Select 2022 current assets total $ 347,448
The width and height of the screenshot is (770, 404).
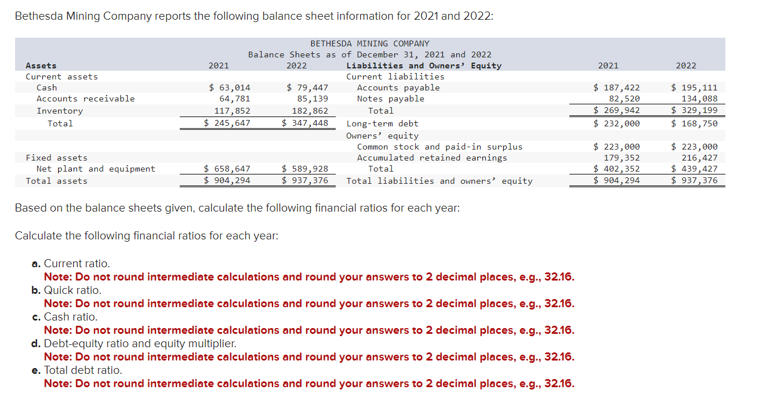click(x=305, y=123)
